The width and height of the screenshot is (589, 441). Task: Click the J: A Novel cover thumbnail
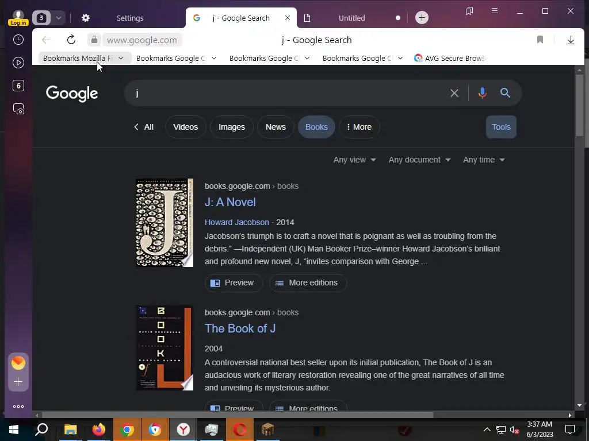165,223
